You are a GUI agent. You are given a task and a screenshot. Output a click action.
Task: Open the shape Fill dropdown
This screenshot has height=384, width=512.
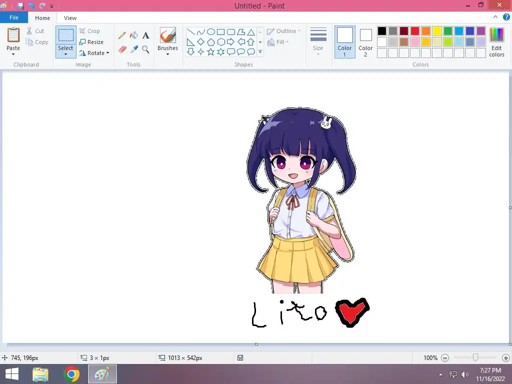pyautogui.click(x=278, y=42)
